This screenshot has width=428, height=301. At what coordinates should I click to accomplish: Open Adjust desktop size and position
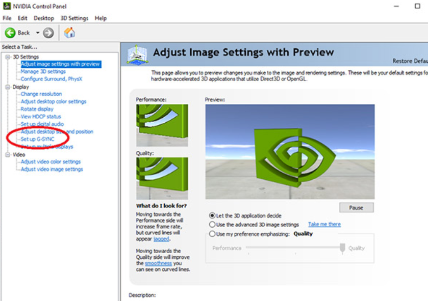[57, 131]
